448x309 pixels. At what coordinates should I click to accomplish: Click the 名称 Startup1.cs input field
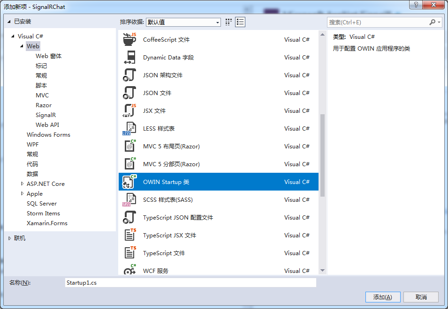pos(190,282)
